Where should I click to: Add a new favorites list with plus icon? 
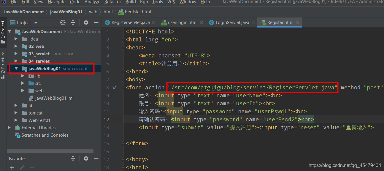coord(12,168)
